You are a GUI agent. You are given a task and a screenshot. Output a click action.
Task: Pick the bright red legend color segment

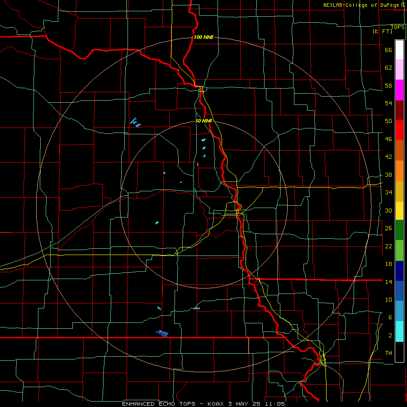click(399, 130)
